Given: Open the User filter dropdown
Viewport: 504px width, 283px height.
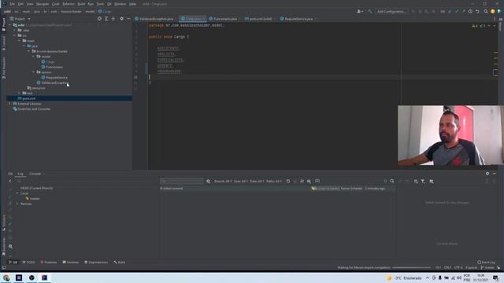Looking at the screenshot, I should point(241,182).
